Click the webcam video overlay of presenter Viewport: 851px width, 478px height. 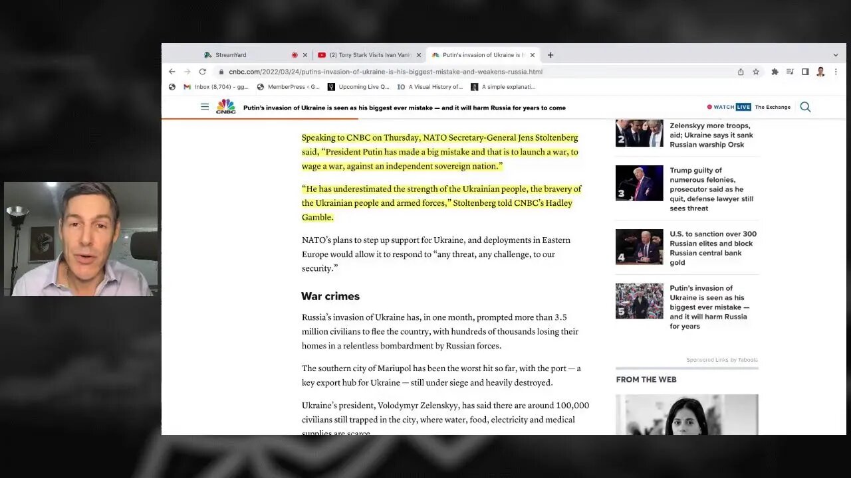[x=81, y=239]
